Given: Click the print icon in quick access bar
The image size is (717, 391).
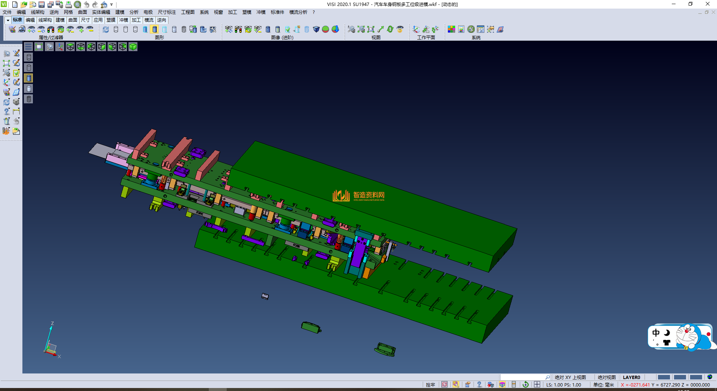Looking at the screenshot, I should click(69, 4).
